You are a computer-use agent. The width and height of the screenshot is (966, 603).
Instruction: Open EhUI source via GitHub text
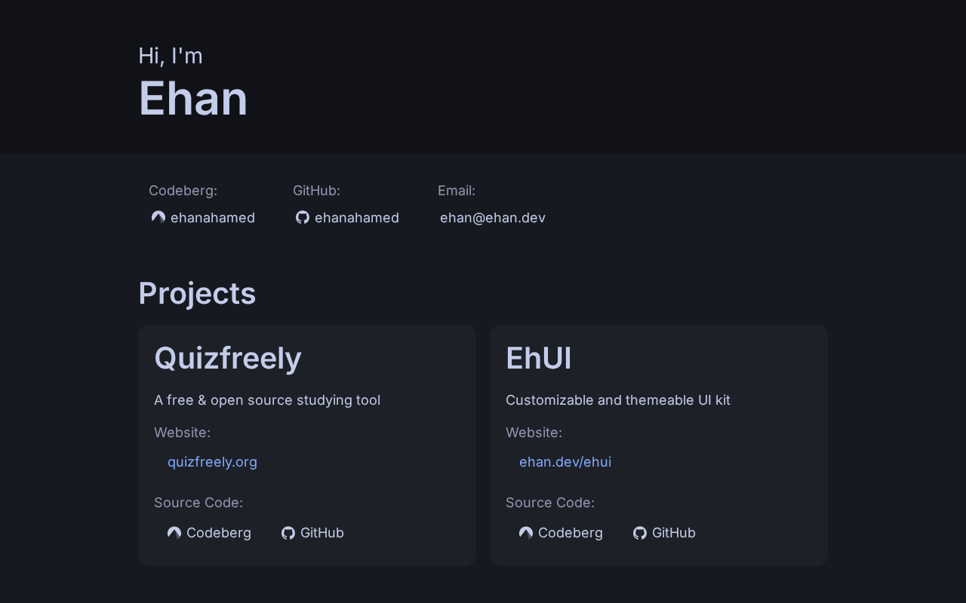click(x=674, y=533)
